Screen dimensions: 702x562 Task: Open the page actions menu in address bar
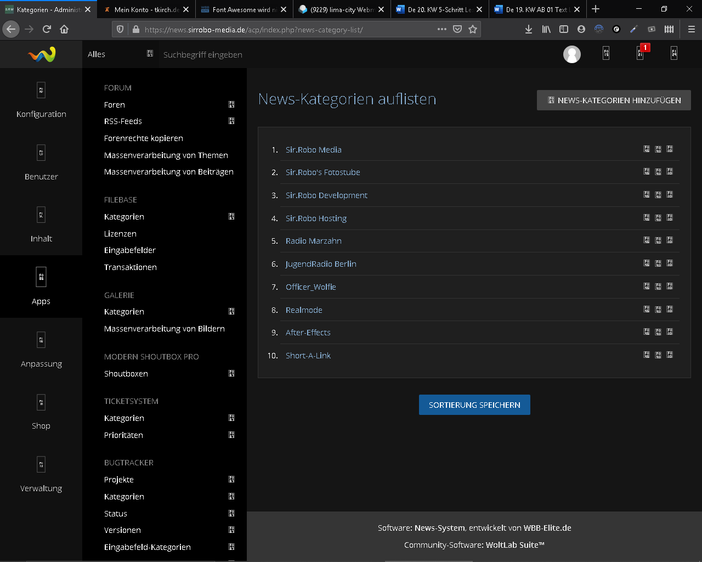coord(442,29)
